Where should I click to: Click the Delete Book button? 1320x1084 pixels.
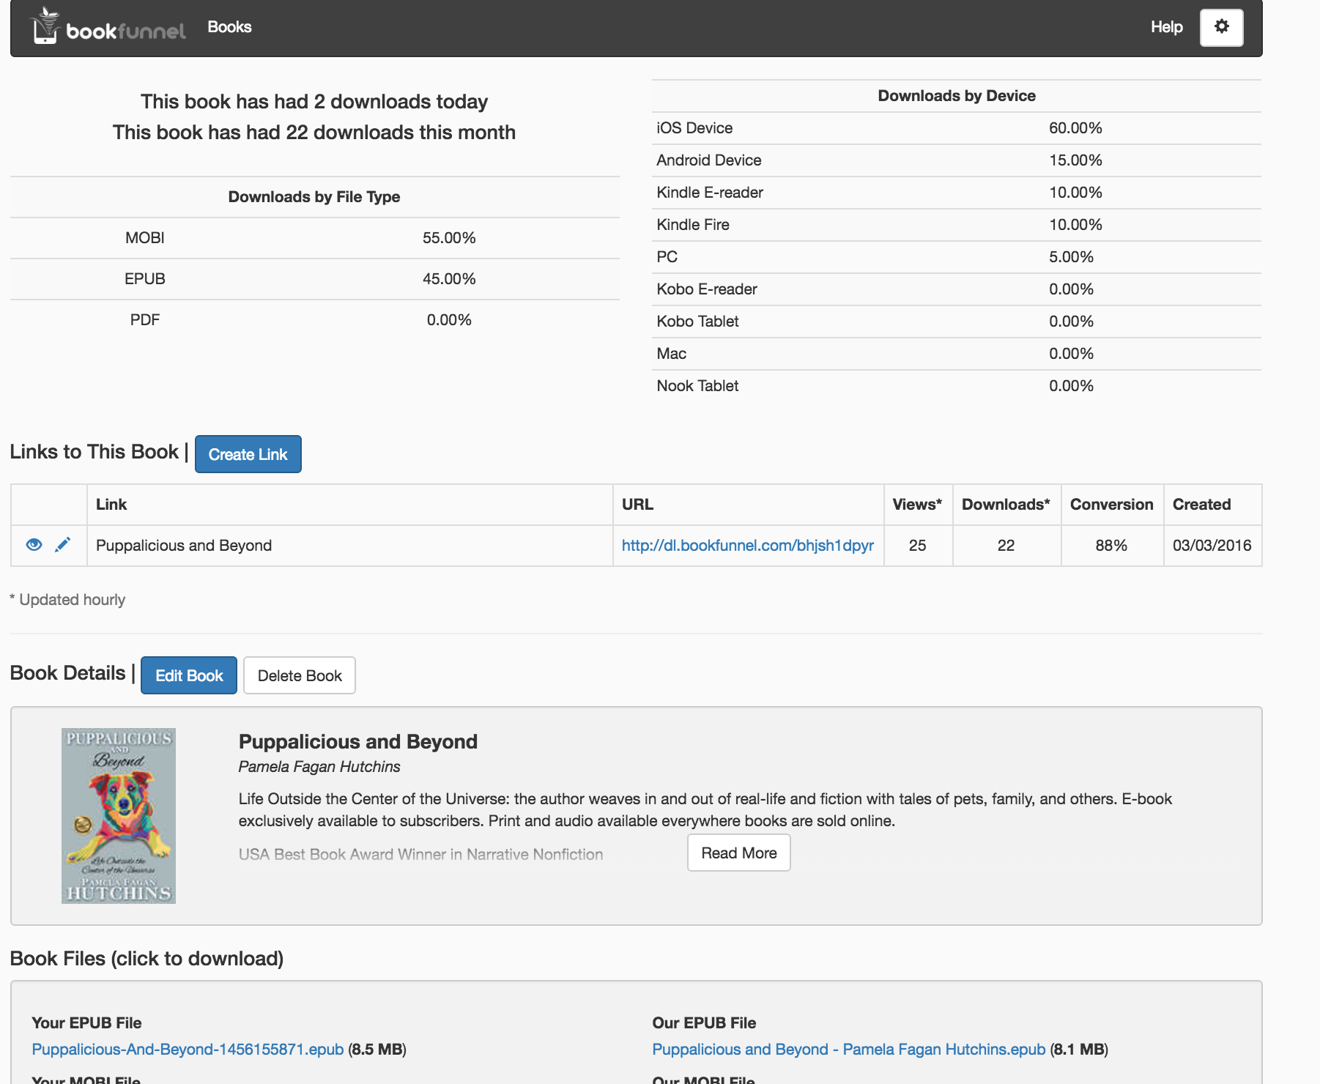pos(300,675)
